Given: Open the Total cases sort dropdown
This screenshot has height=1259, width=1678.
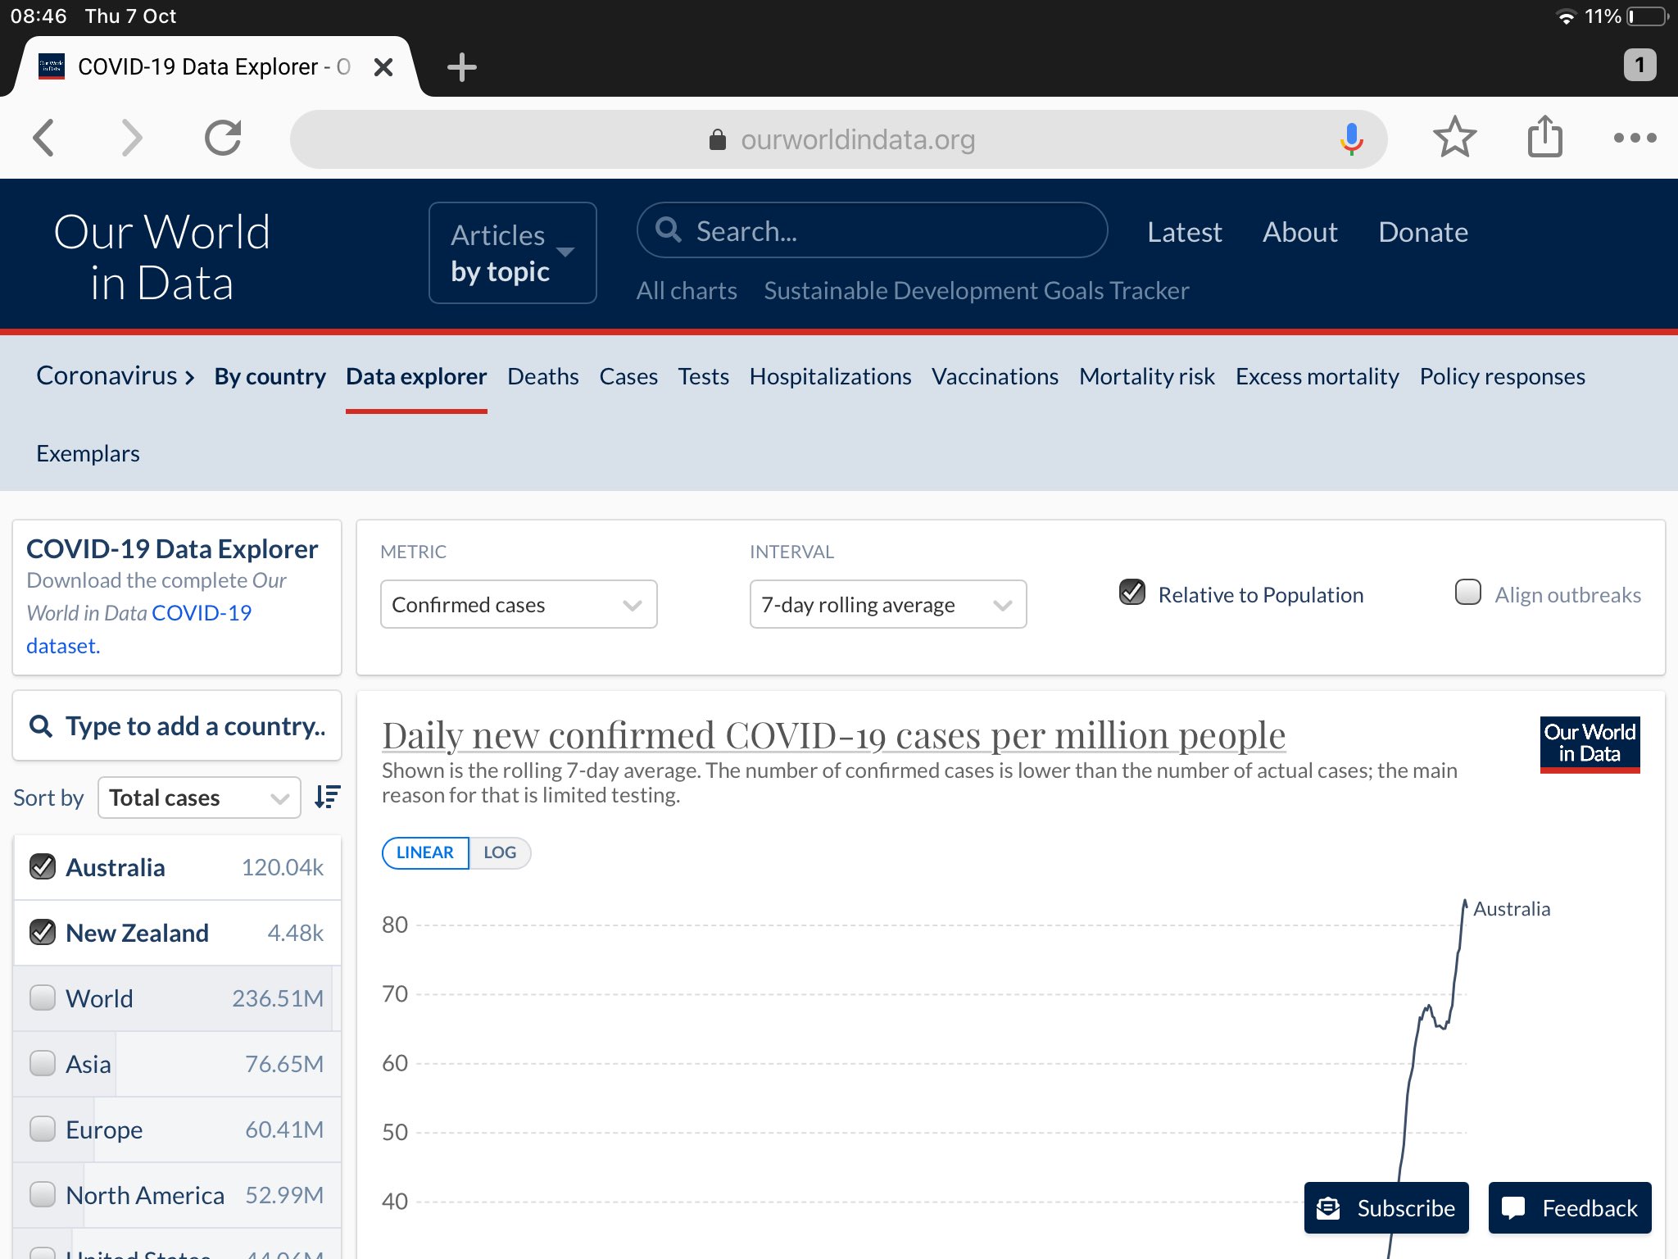Looking at the screenshot, I should point(199,798).
